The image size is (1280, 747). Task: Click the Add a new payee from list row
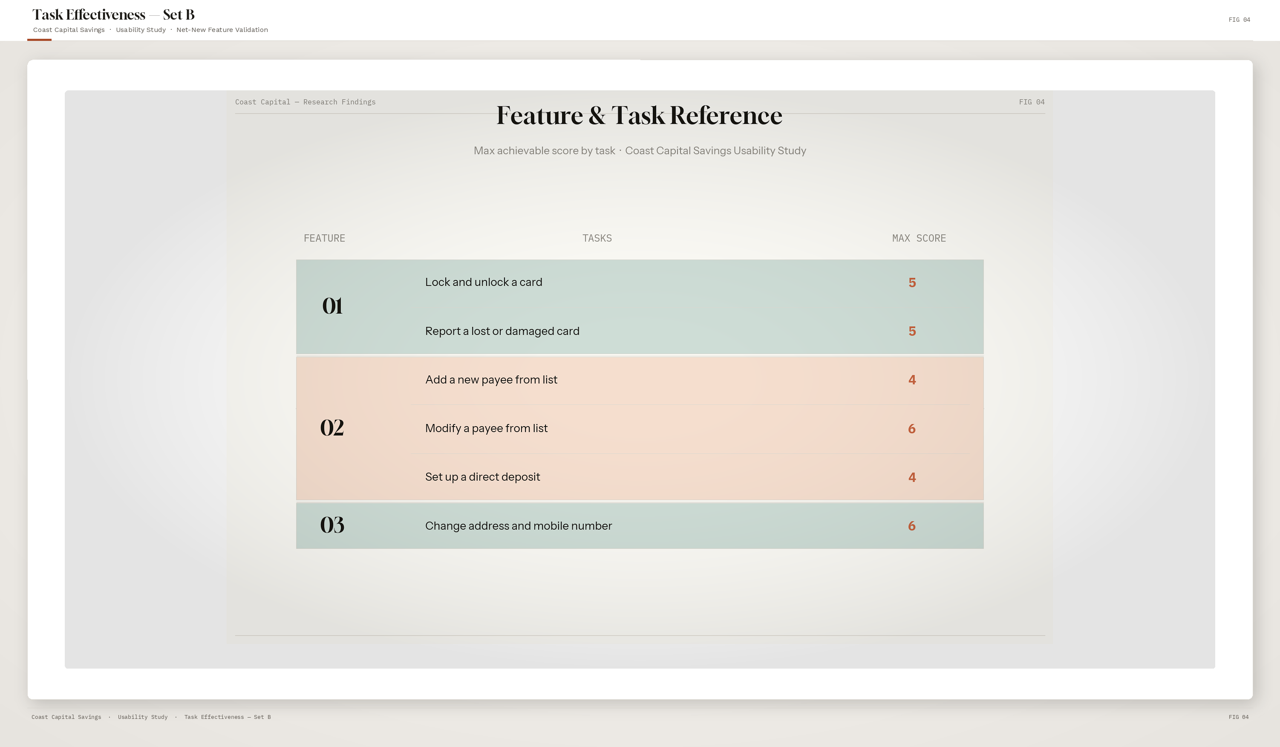click(491, 379)
